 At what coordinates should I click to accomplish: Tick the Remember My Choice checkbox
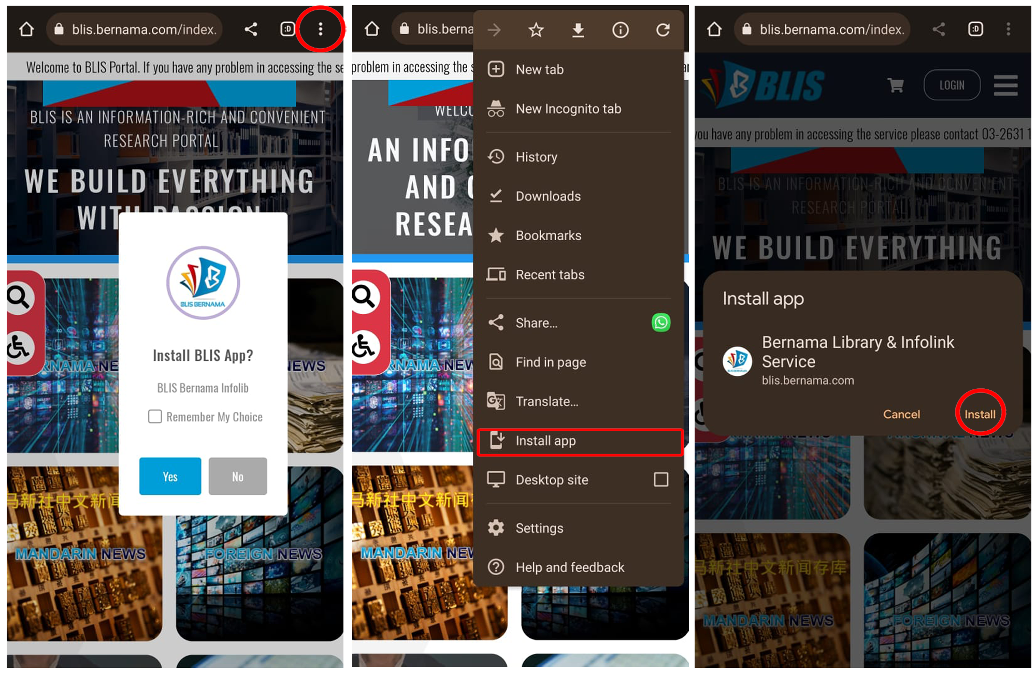[x=155, y=416]
